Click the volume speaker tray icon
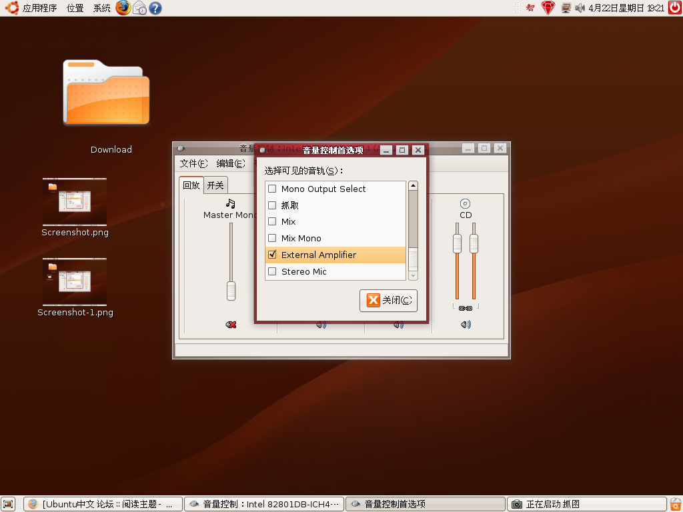Screen dimensions: 683x512 coord(580,8)
